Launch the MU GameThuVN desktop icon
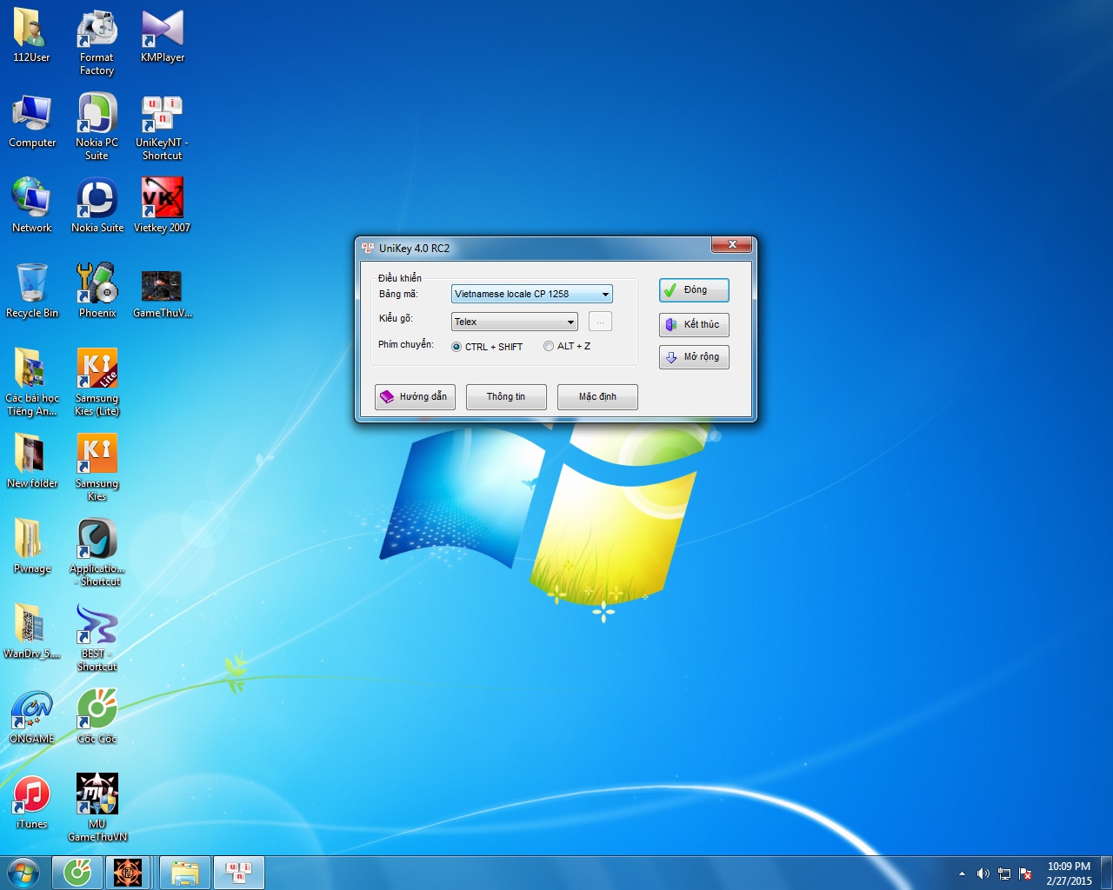Image resolution: width=1113 pixels, height=890 pixels. click(97, 808)
